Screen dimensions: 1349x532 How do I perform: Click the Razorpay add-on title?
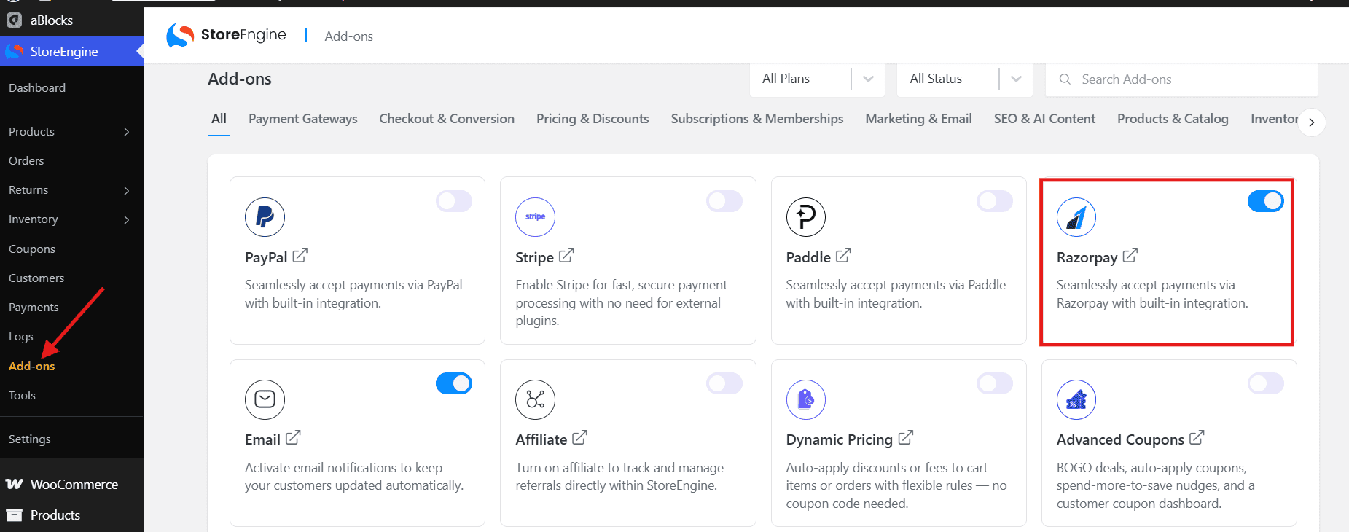click(1087, 257)
